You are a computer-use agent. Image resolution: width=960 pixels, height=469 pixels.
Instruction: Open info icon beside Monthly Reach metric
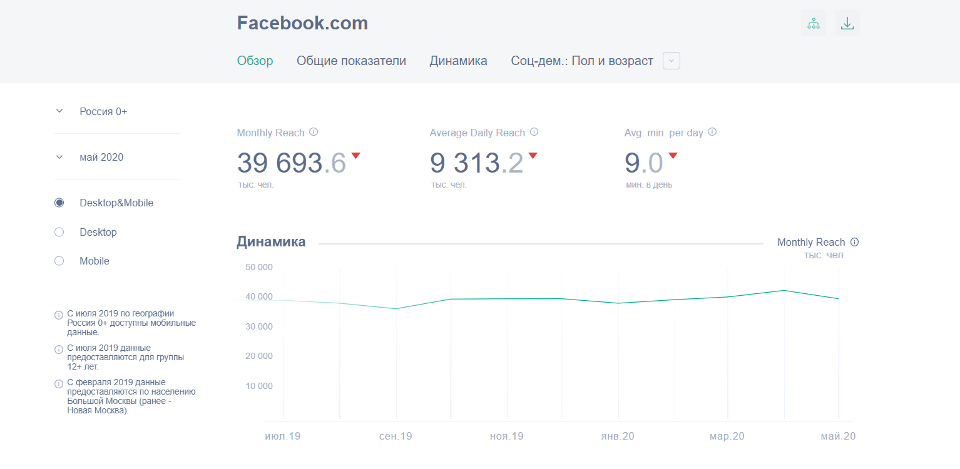pos(314,132)
